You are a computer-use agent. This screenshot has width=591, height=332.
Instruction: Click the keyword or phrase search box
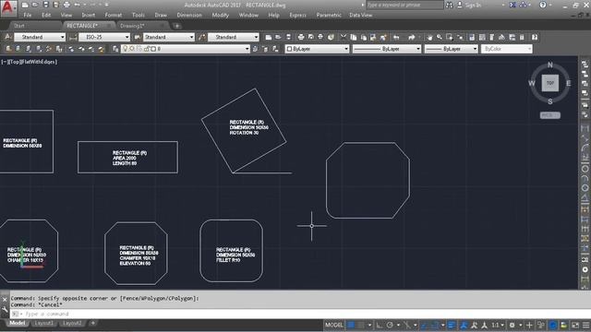click(404, 5)
